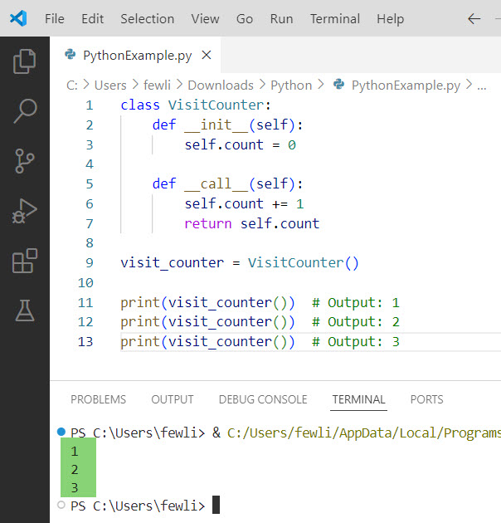Viewport: 501px width, 523px height.
Task: Open the Go menu
Action: tap(245, 18)
